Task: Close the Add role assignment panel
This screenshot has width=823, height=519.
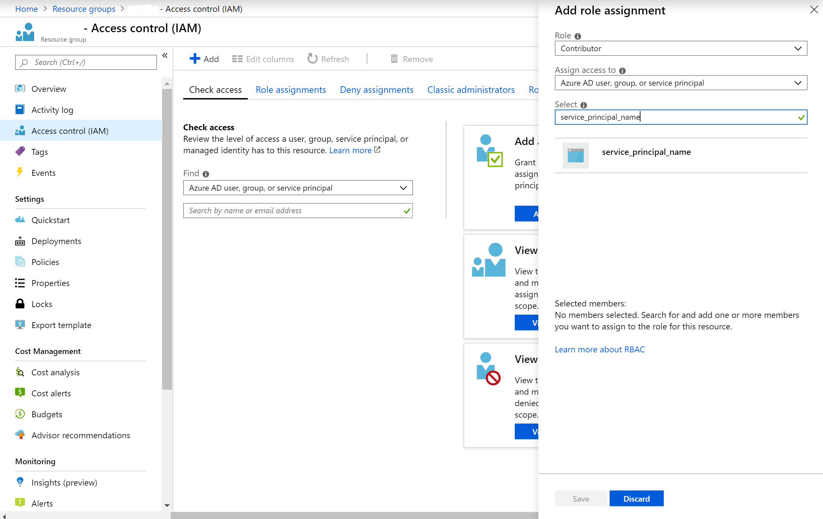Action: [x=814, y=10]
